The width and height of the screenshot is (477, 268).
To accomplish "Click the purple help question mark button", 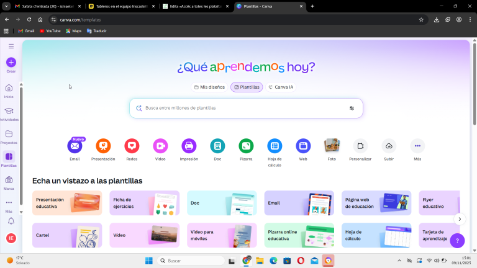I will click(457, 241).
